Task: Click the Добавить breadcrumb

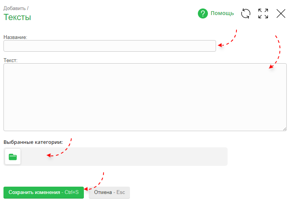Action: 15,8
